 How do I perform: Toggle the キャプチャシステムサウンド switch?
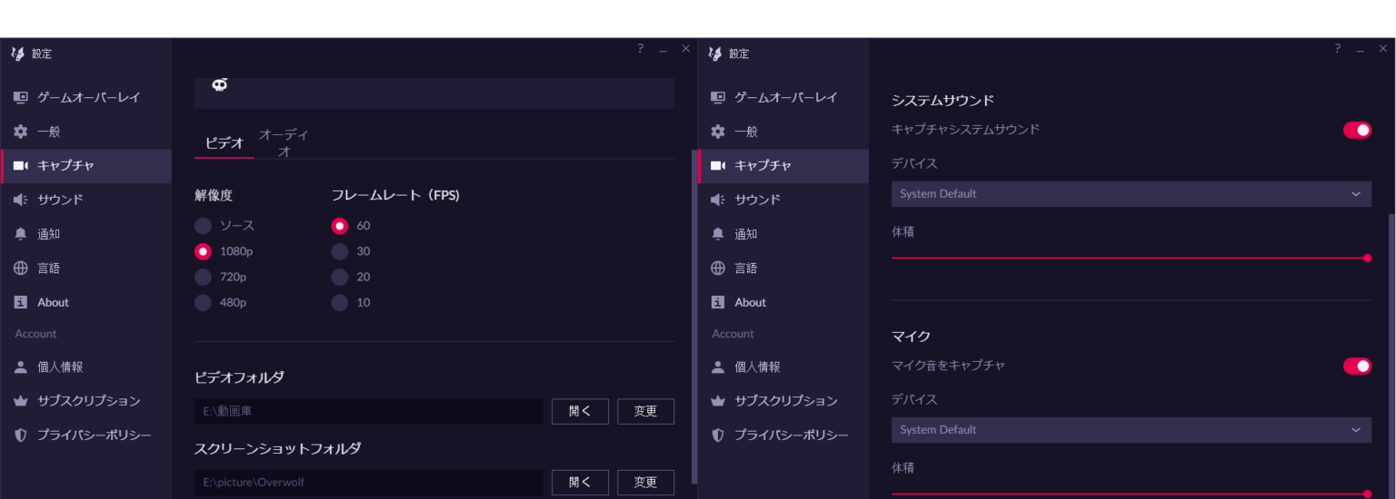pyautogui.click(x=1357, y=130)
